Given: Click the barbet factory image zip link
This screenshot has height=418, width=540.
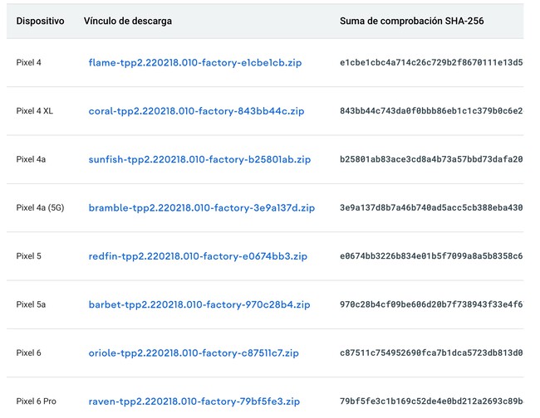Looking at the screenshot, I should click(199, 304).
